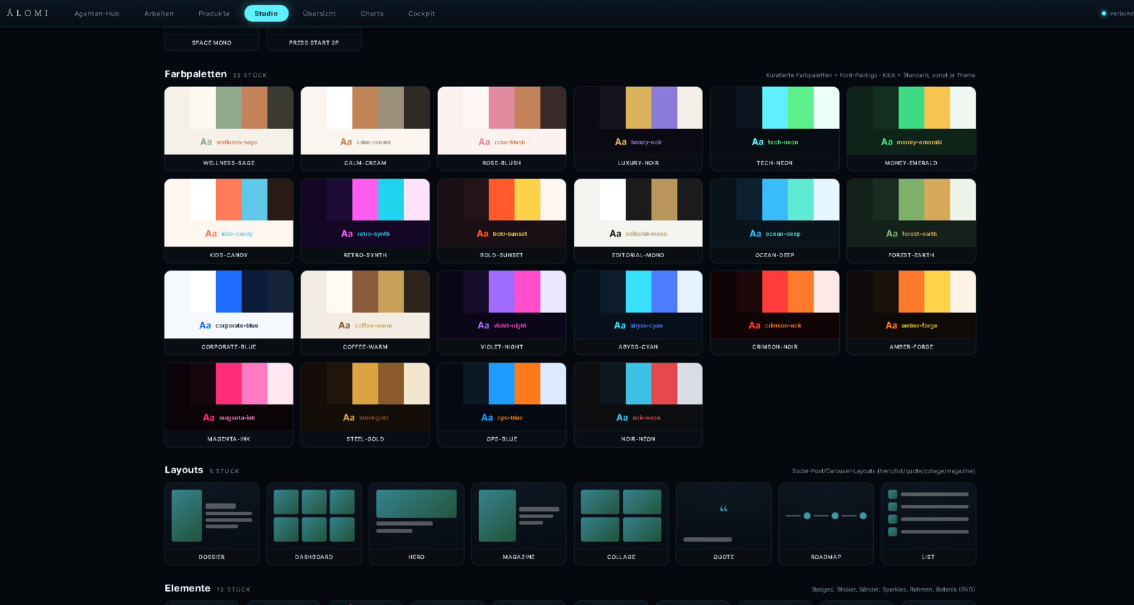1134x605 pixels.
Task: Pick the money-emerald palette card
Action: (911, 129)
